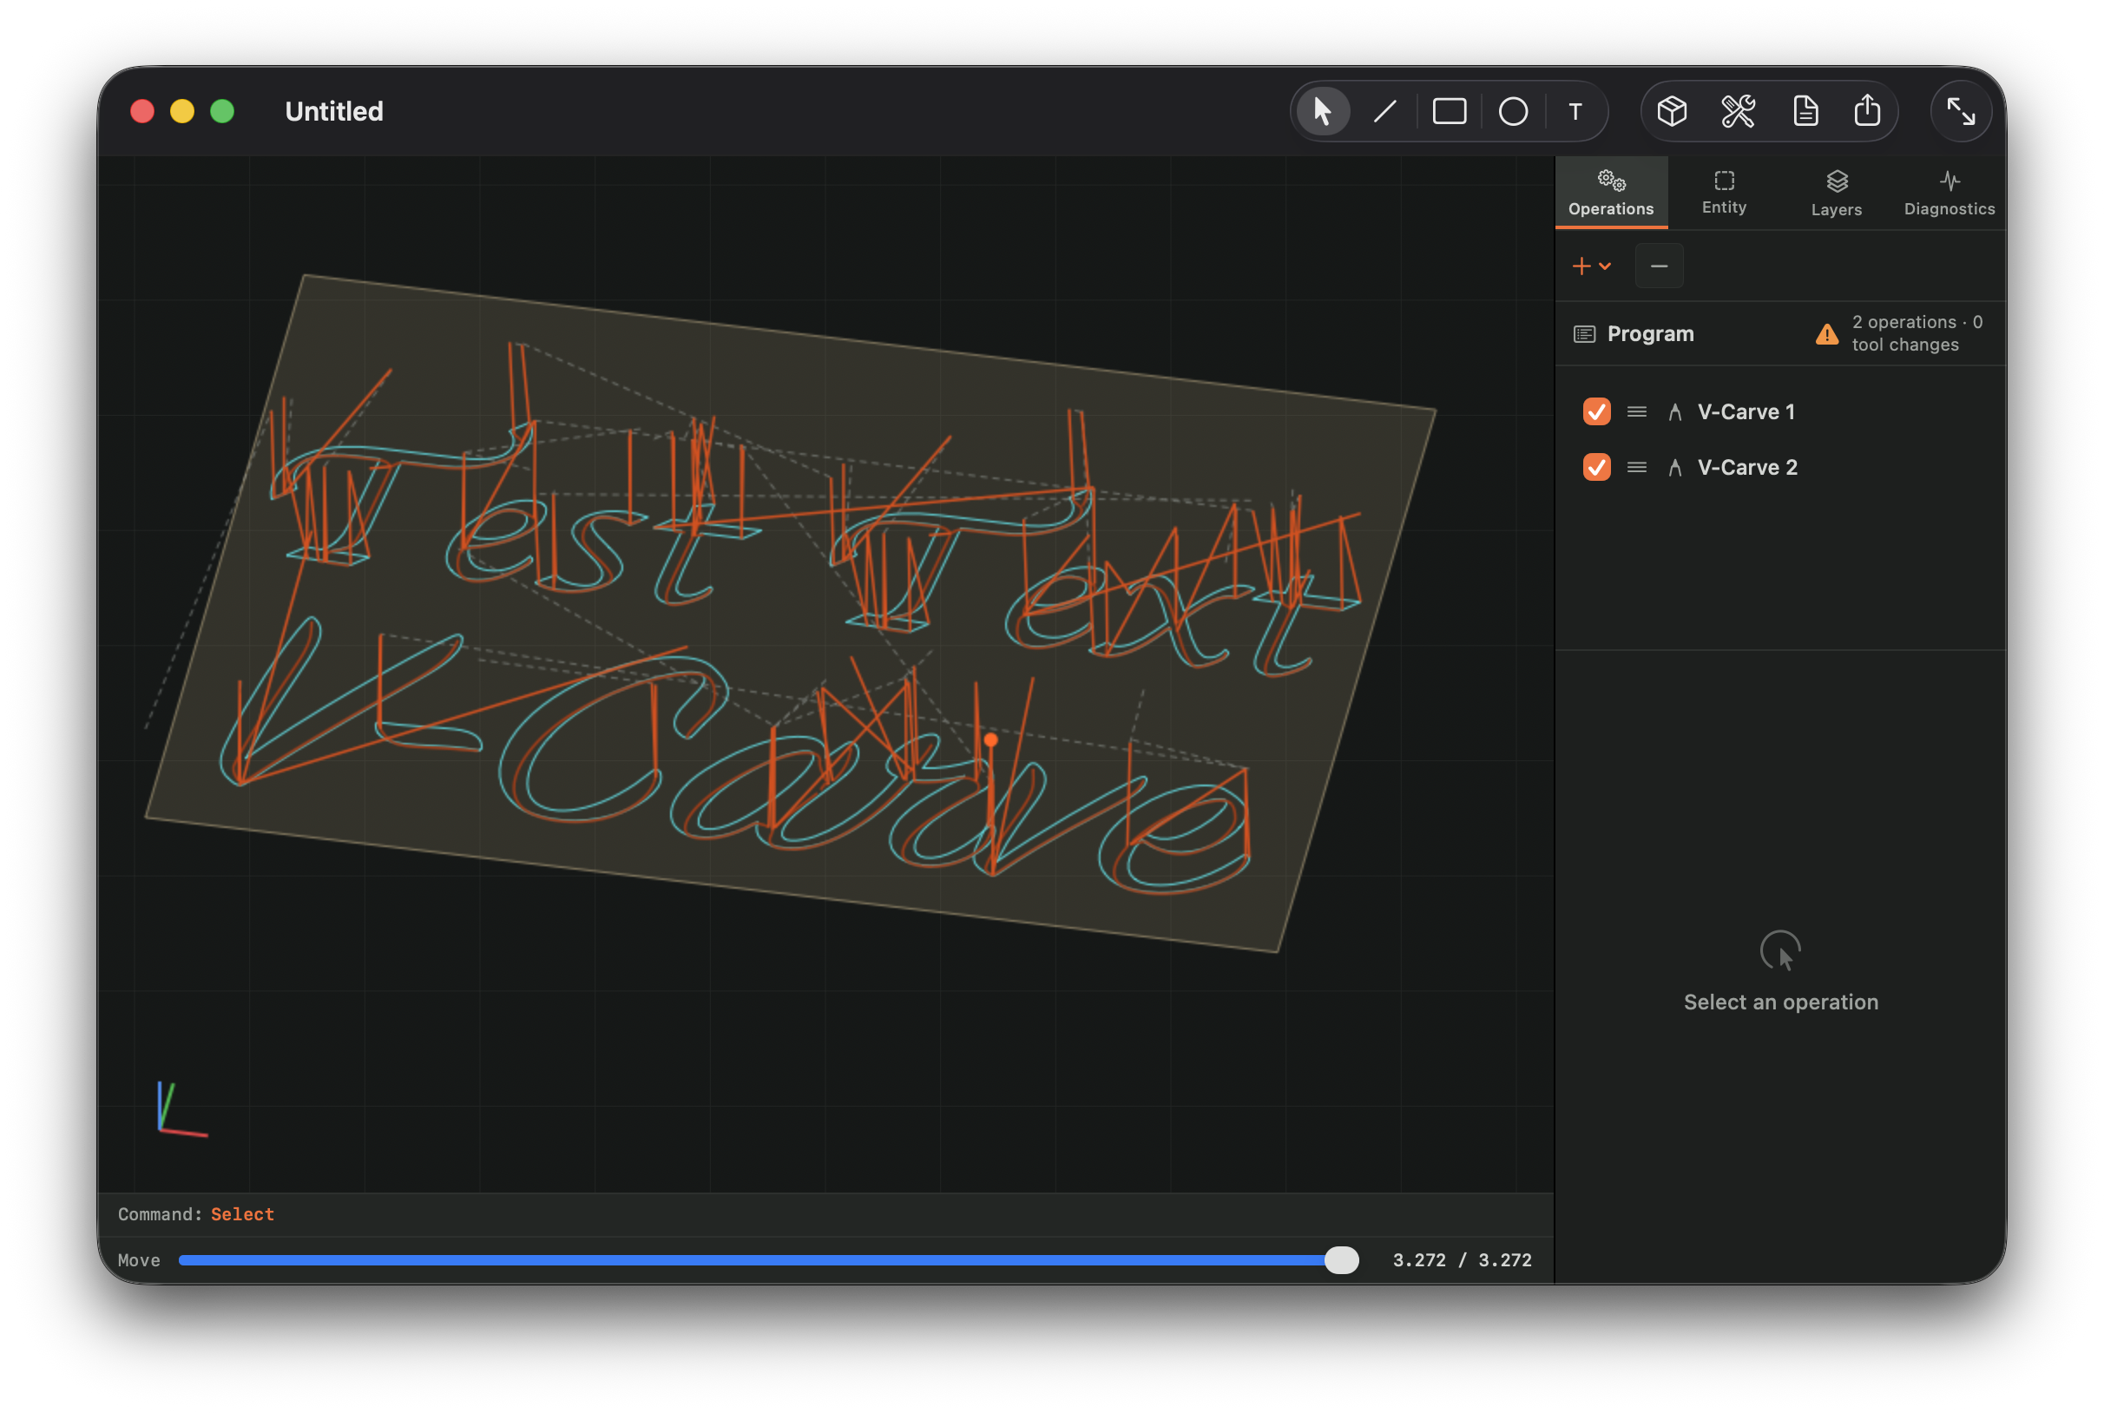Click the 'Select' command text
The height and width of the screenshot is (1413, 2104).
point(242,1214)
